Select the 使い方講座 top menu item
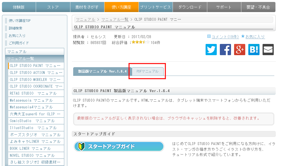The image size is (281, 166). (121, 7)
